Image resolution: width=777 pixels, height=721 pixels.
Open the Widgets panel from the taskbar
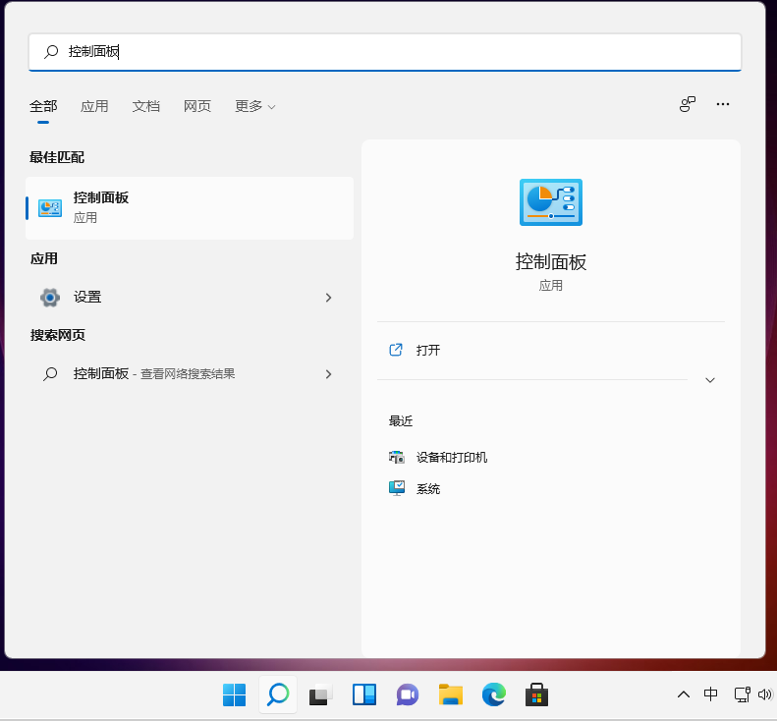[364, 694]
